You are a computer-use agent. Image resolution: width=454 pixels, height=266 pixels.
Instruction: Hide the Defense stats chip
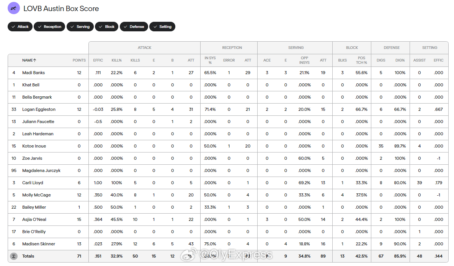[x=134, y=27]
